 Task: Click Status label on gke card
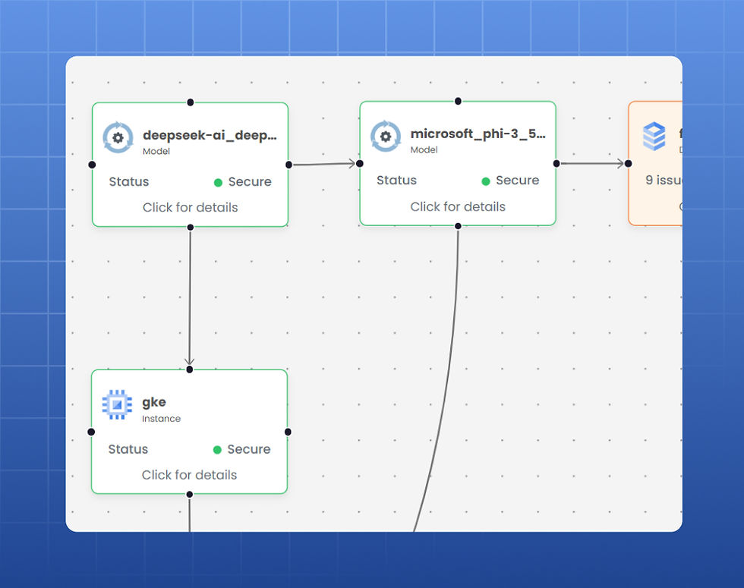[128, 449]
